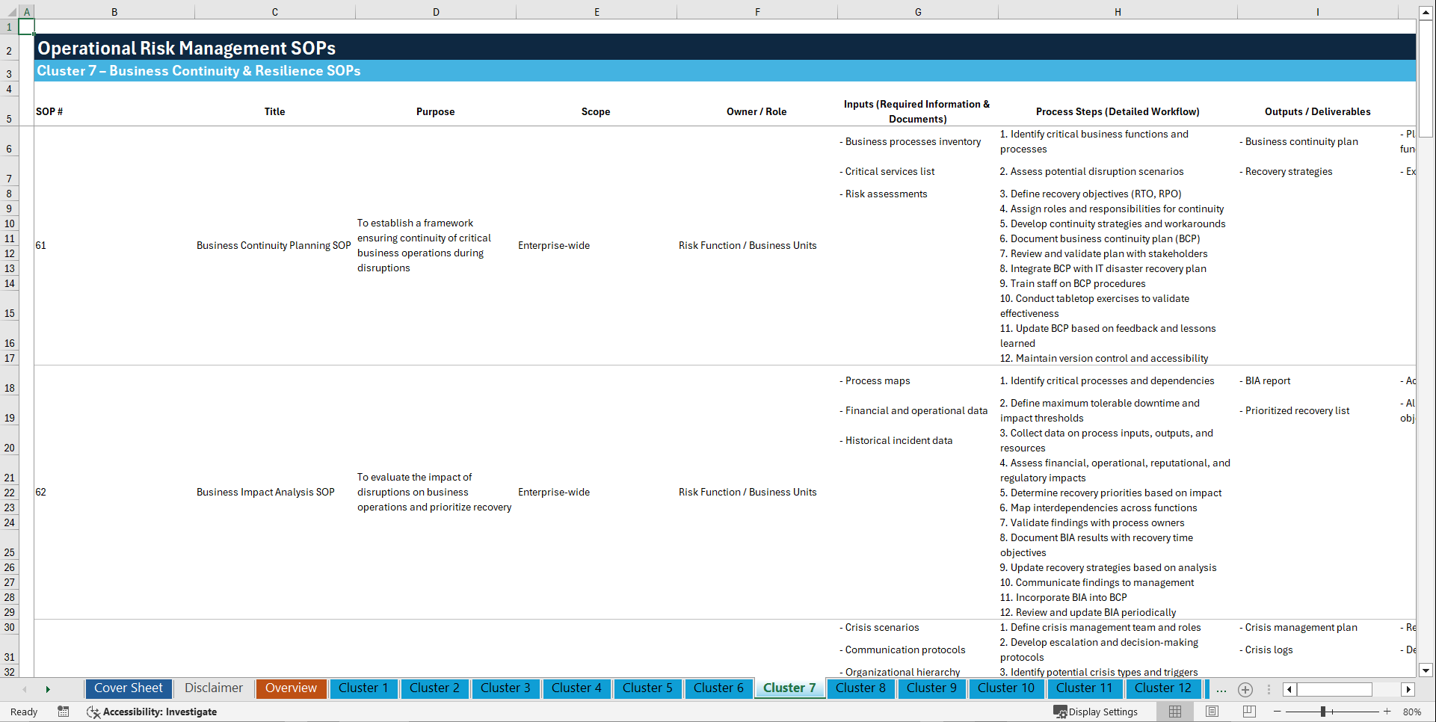Open Page Break Preview view
The image size is (1436, 722).
pyautogui.click(x=1248, y=712)
